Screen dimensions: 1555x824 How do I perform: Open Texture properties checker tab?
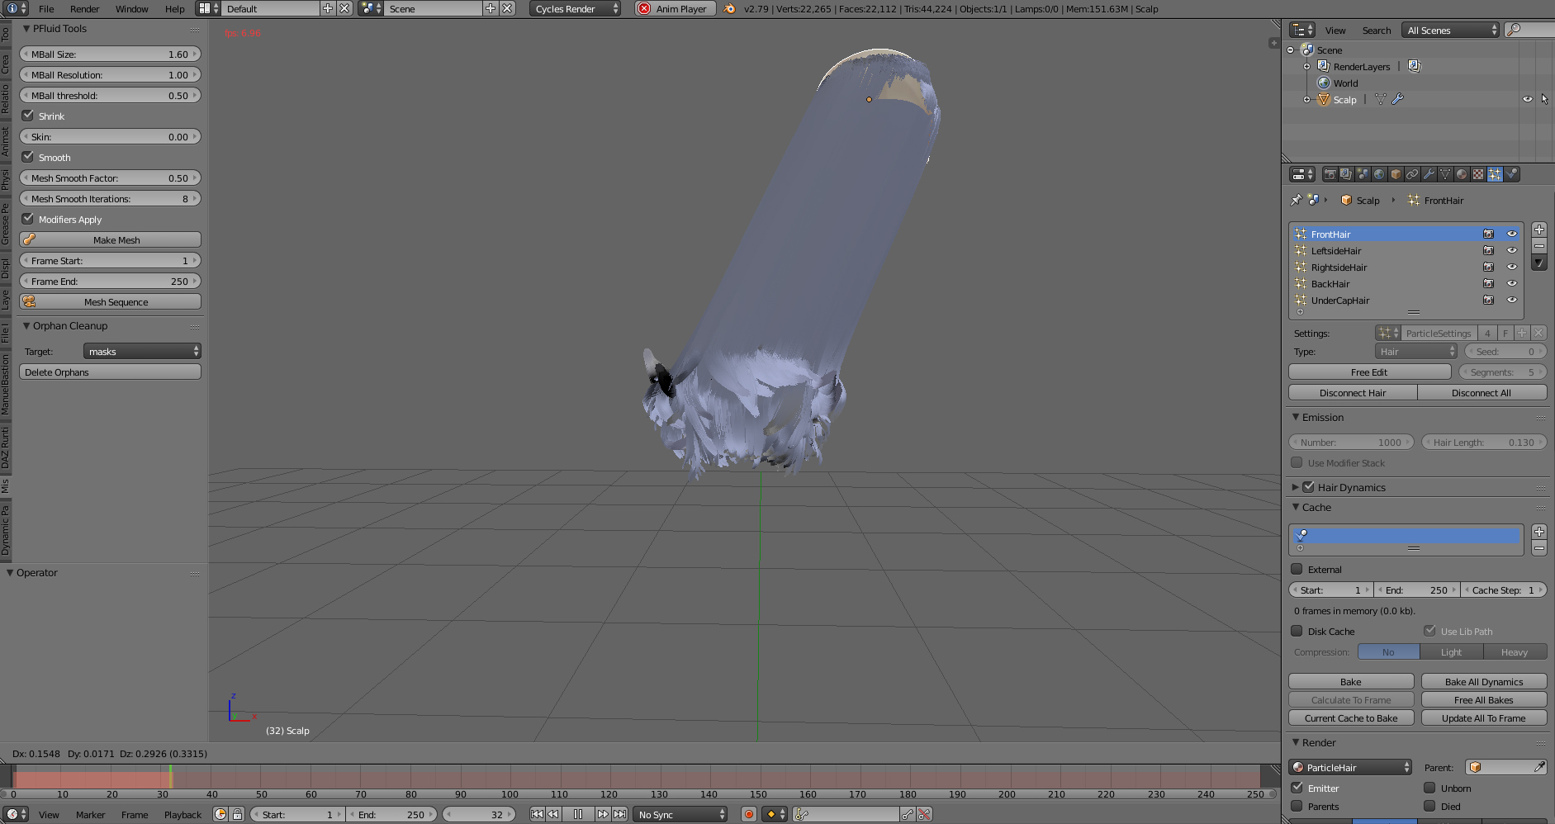point(1478,174)
